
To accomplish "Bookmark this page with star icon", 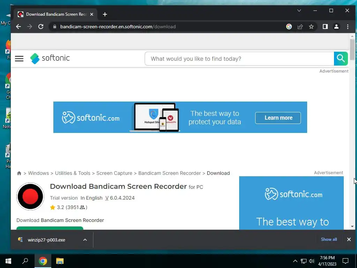I will (311, 27).
